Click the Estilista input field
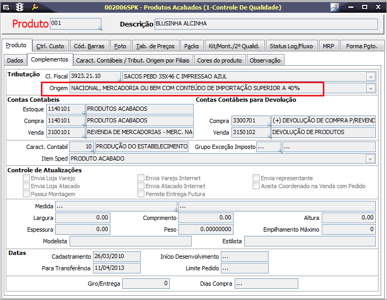The height and width of the screenshot is (300, 387). 310,241
